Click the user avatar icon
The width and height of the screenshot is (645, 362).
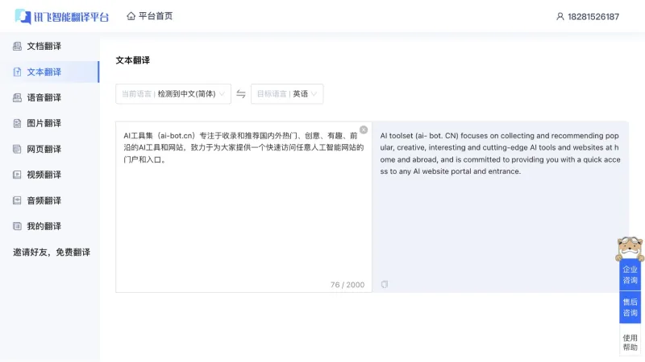(560, 16)
